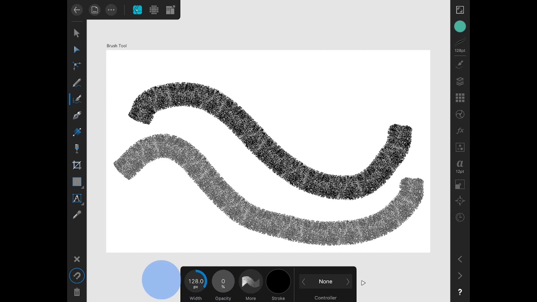Viewport: 537px width, 302px height.
Task: Redo with the right chevron
Action: tap(460, 276)
